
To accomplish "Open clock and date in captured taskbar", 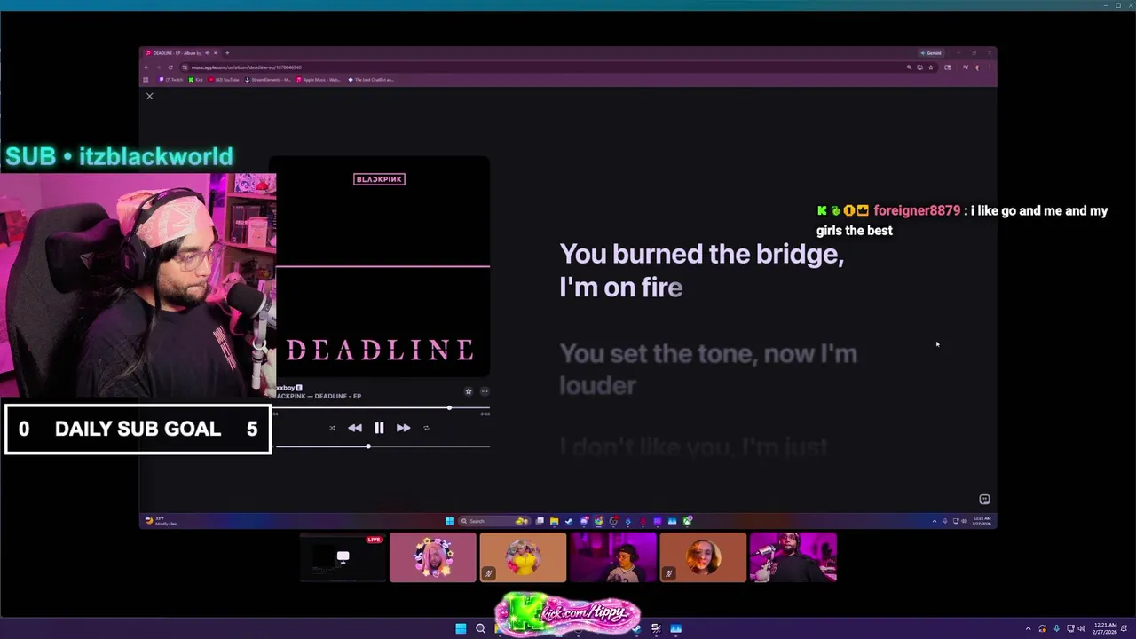I will 982,521.
